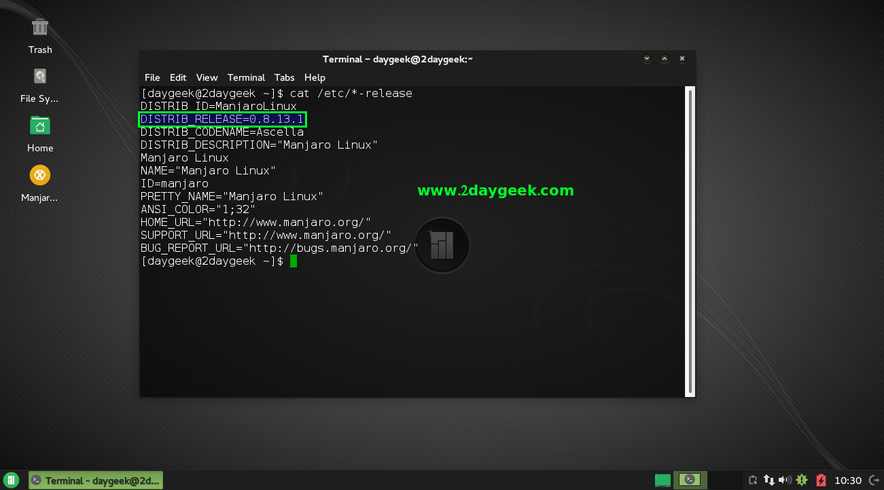Open the green update notifier tray icon
The image size is (884, 490).
pos(802,480)
